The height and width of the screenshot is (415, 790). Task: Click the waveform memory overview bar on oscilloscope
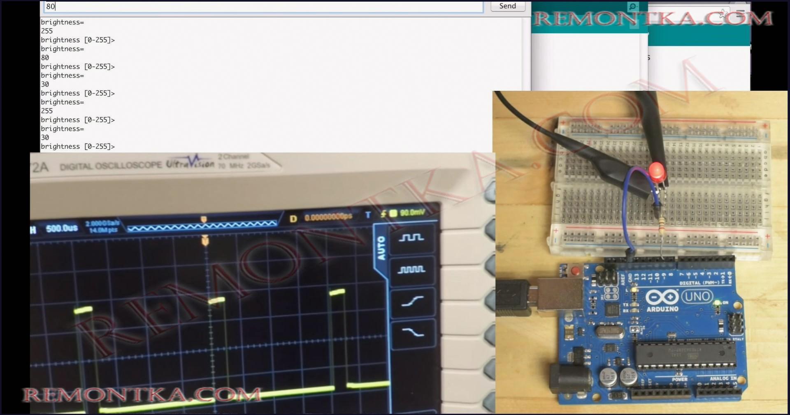[x=202, y=225]
